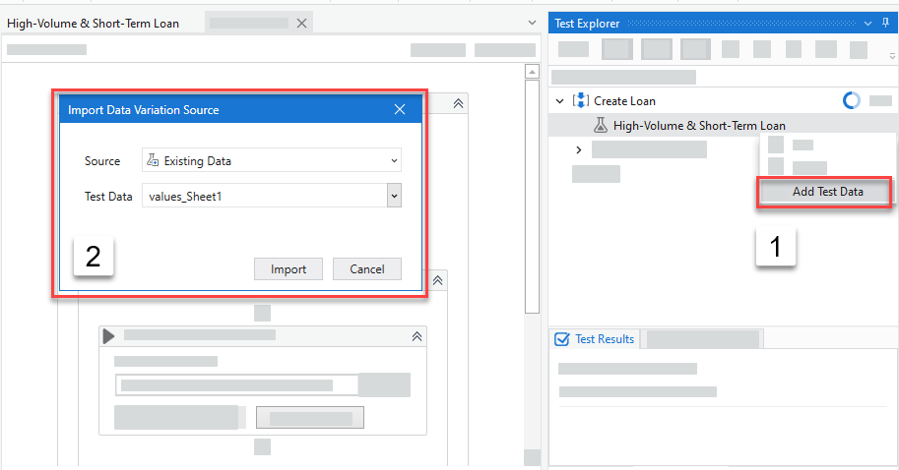Image resolution: width=899 pixels, height=470 pixels.
Task: Collapse the Create Loan tree node
Action: point(560,100)
